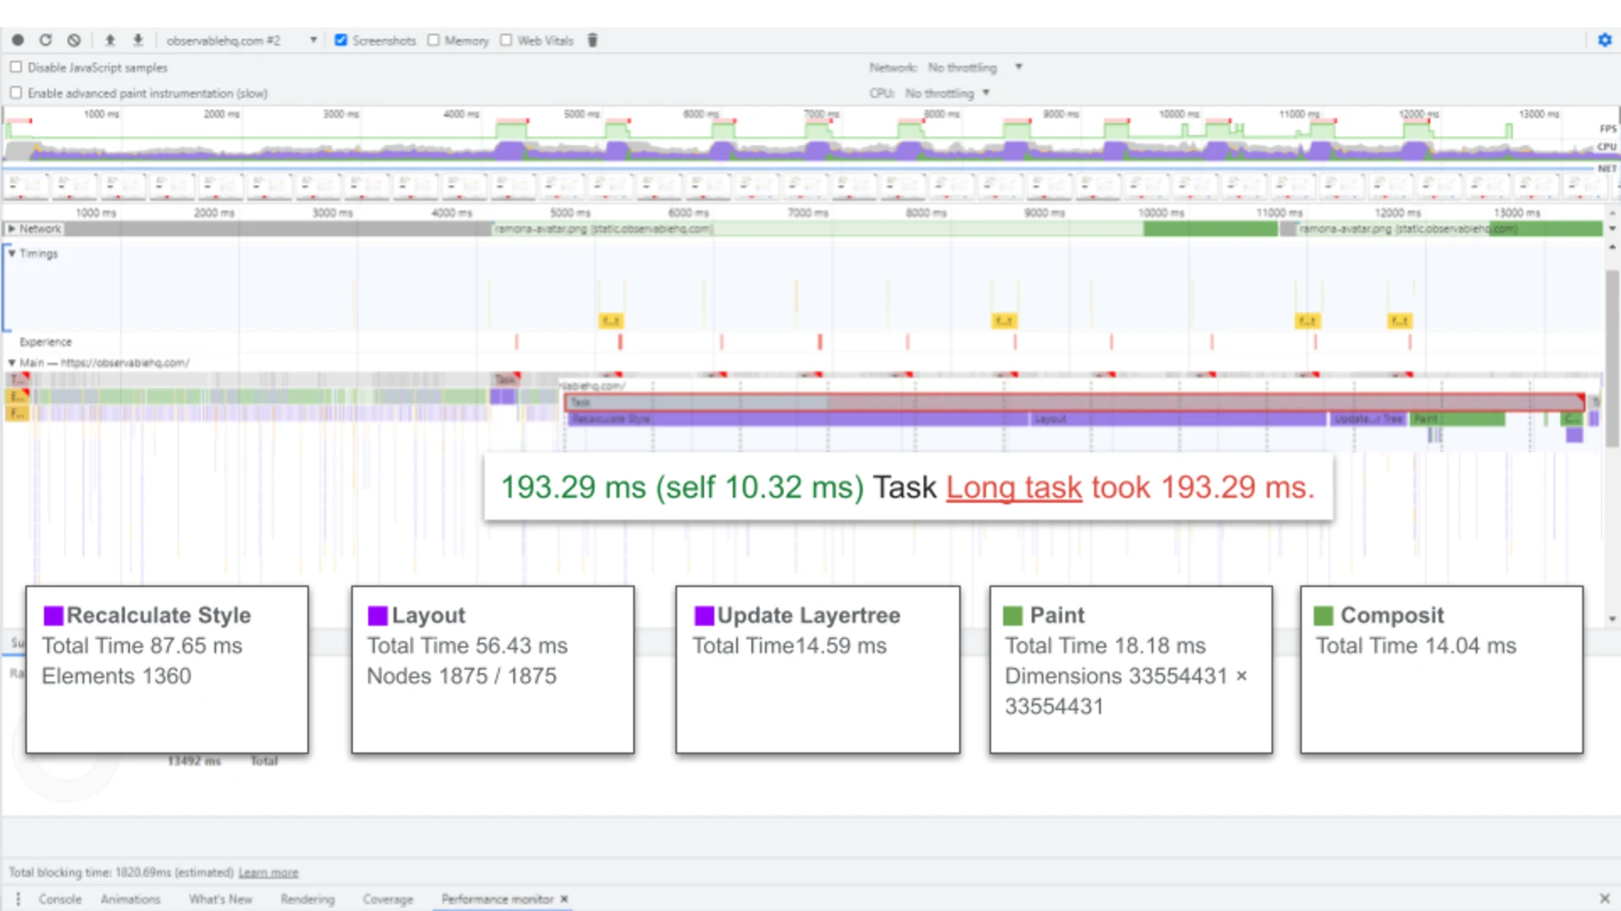Click the Clear recording icon
1621x911 pixels.
pyautogui.click(x=74, y=40)
